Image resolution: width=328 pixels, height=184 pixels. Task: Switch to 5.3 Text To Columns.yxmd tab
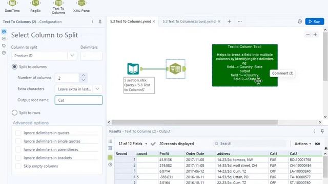pyautogui.click(x=131, y=21)
